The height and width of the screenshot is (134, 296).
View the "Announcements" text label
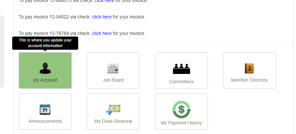(45, 121)
